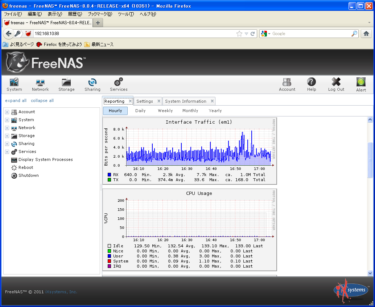Open the iXsystems, Inc. footer link

[61, 292]
